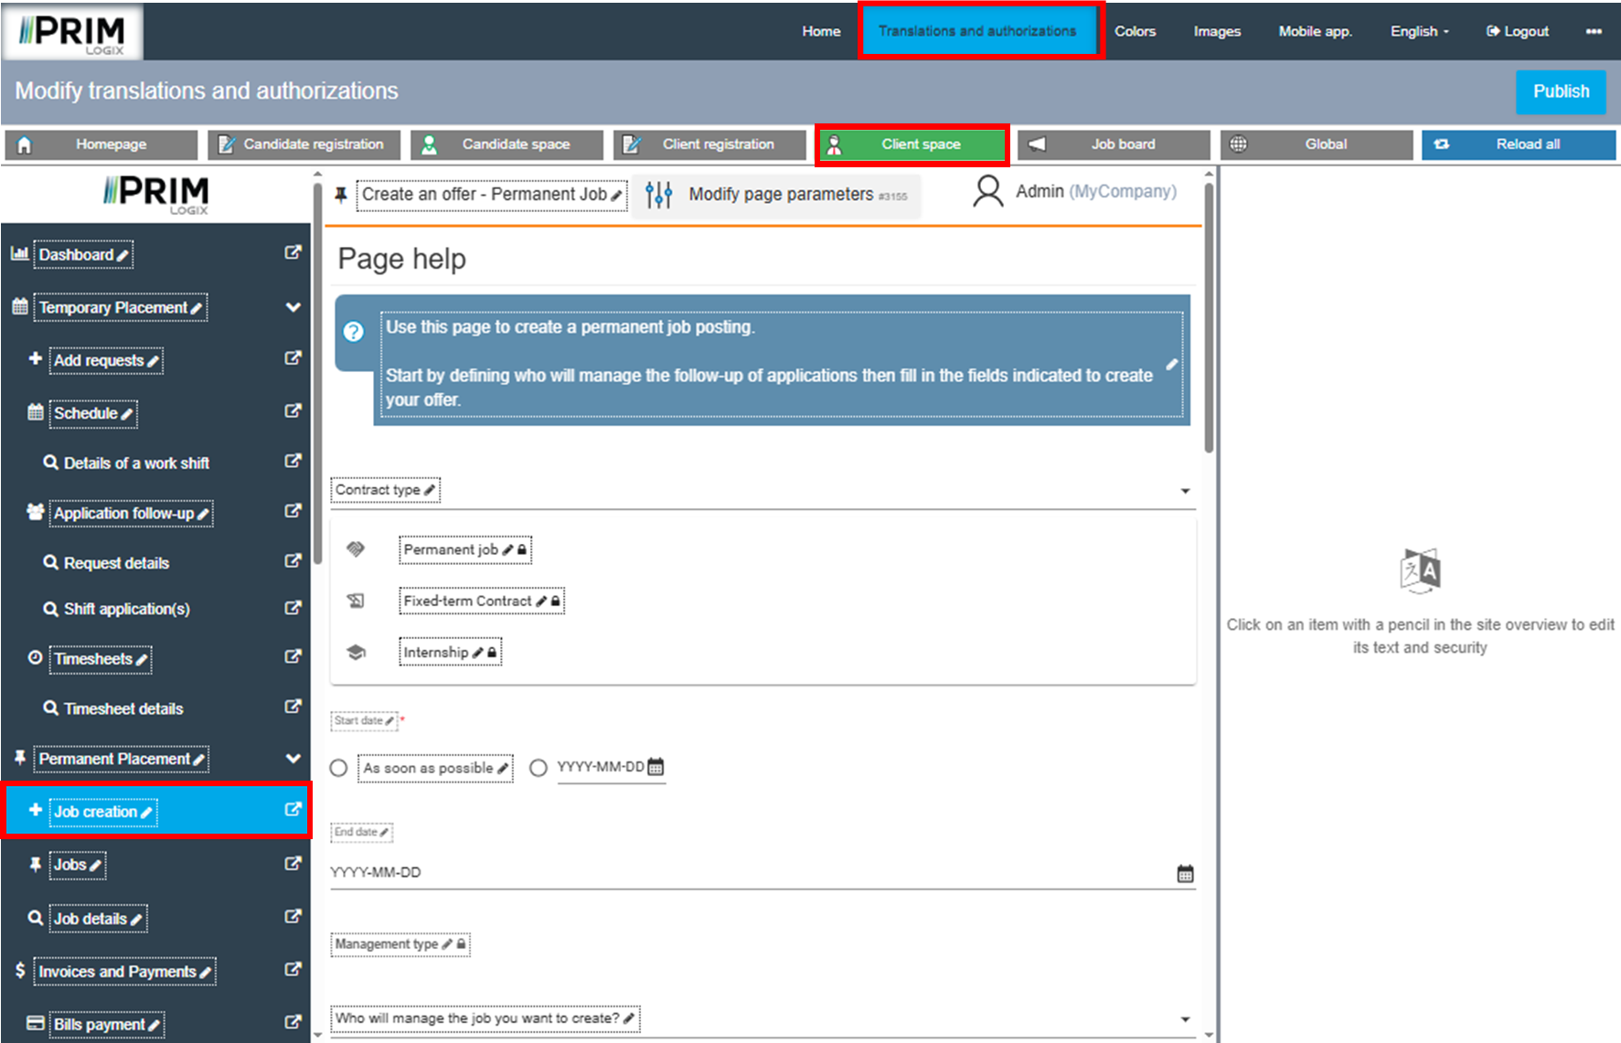
Task: Click the lock icon beside Permanent job
Action: coord(522,550)
